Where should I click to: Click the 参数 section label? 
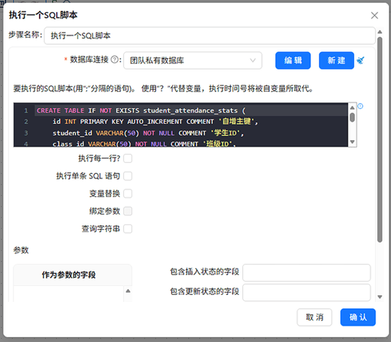coord(21,250)
